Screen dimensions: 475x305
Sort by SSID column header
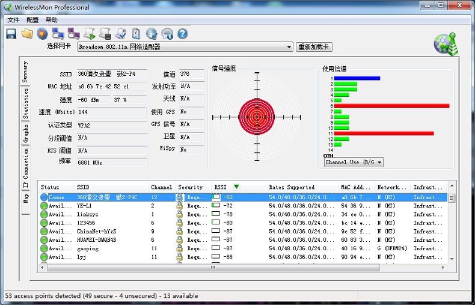[111, 187]
